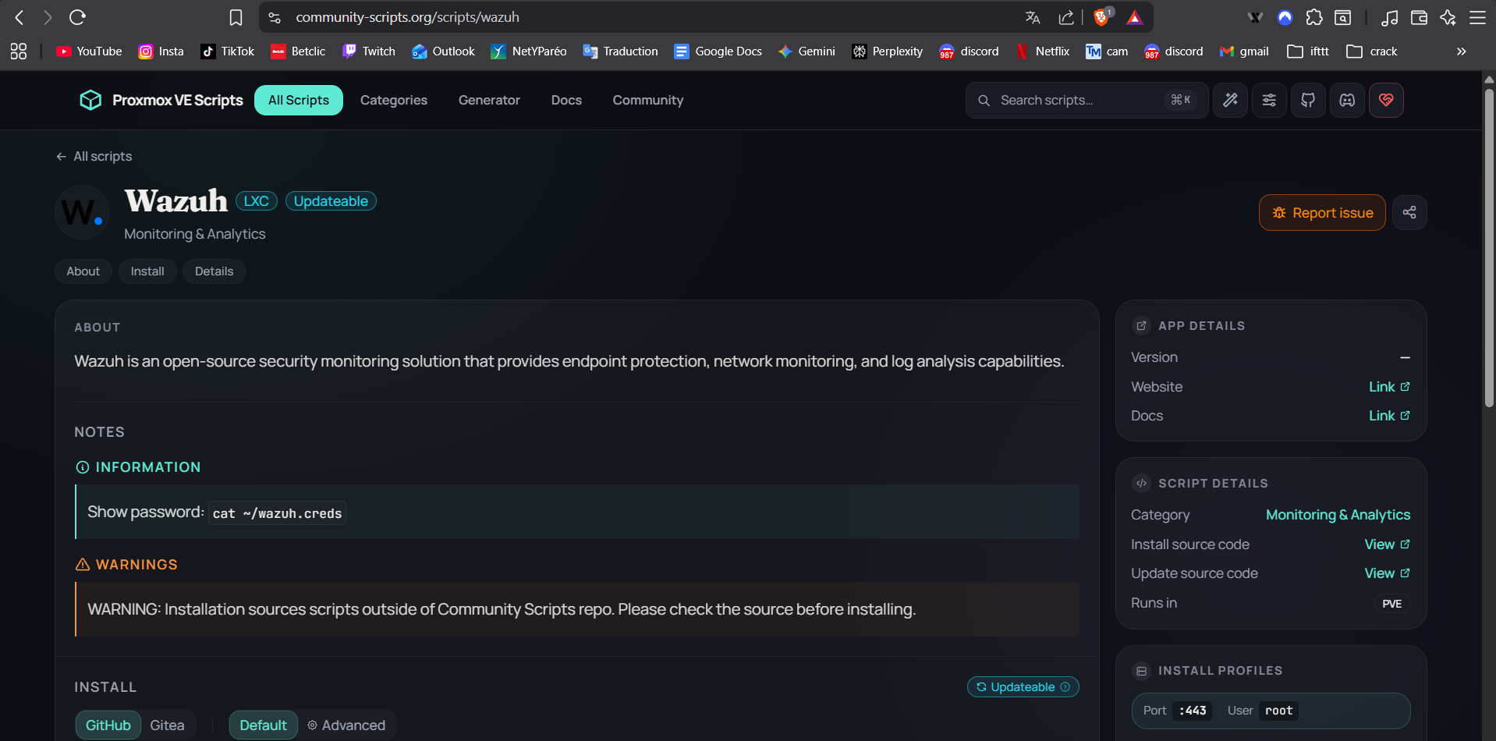
Task: Click the share icon beside Report issue
Action: [1409, 212]
